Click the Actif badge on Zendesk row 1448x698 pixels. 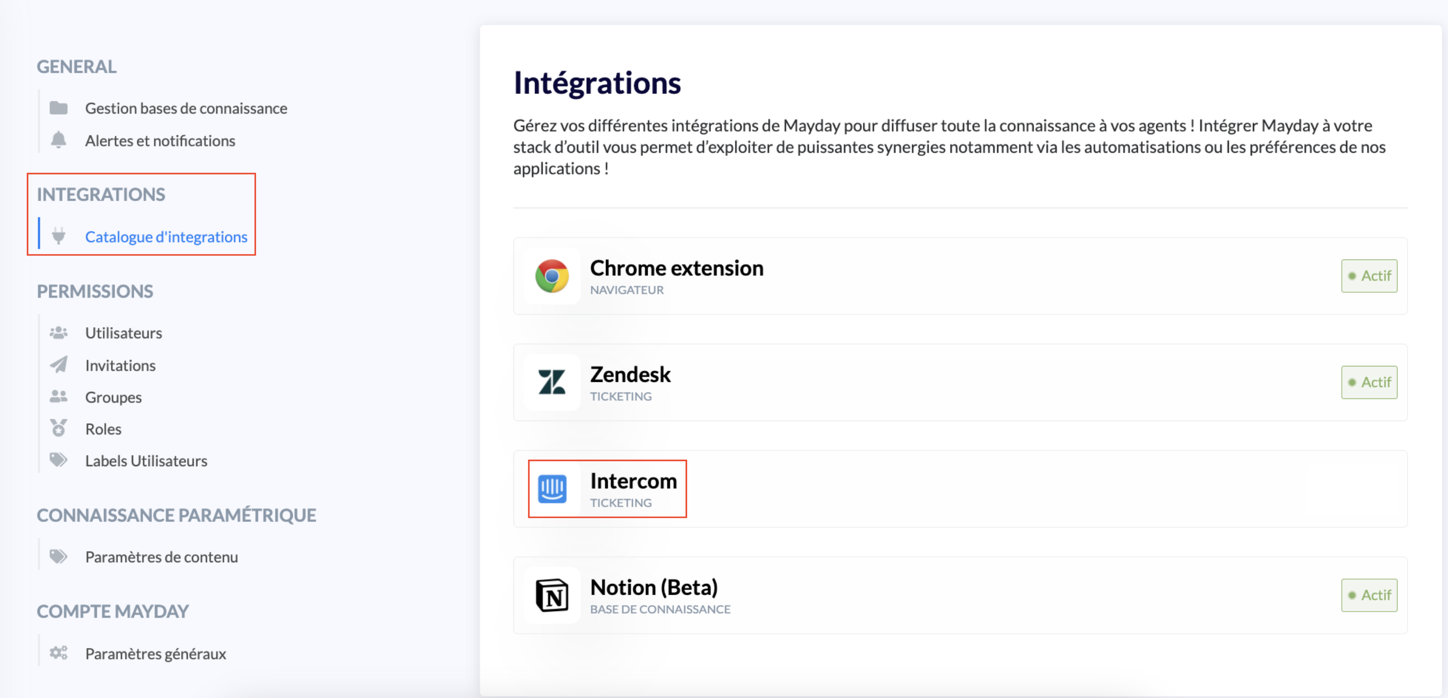click(1369, 382)
